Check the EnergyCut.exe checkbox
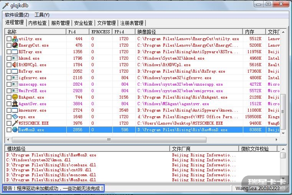Viewport: 292px width, 195px height. (x=9, y=45)
